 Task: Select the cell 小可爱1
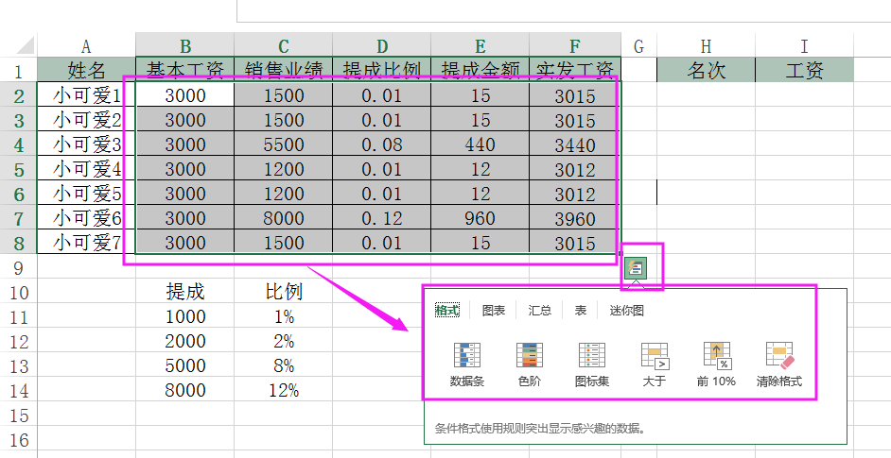click(86, 94)
